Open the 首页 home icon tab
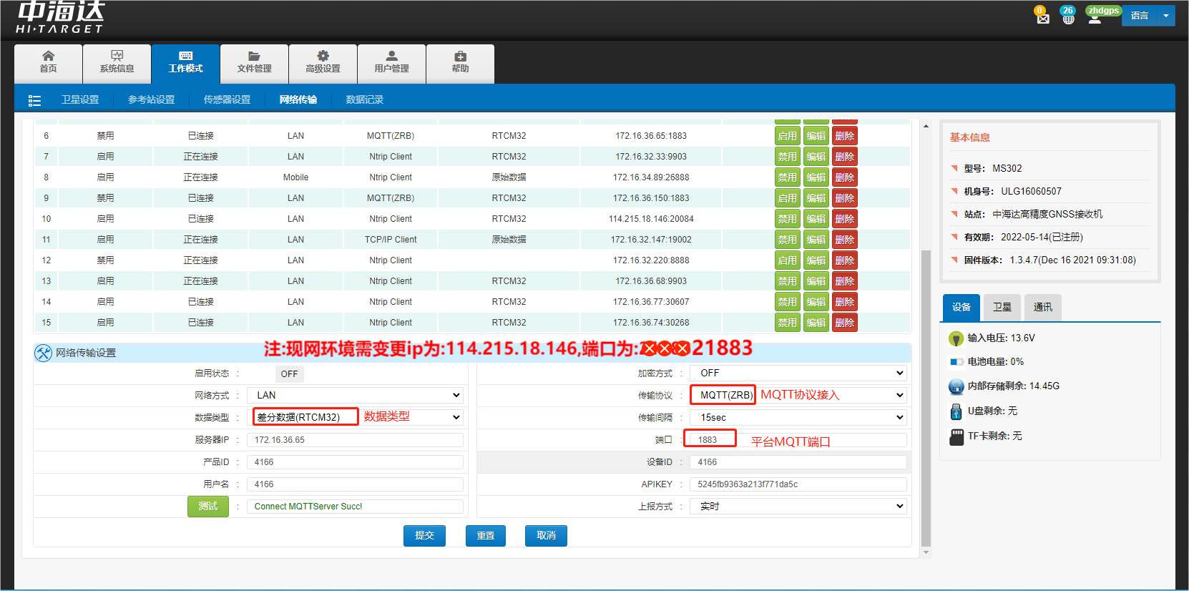Screen dimensions: 1189x591 tap(48, 62)
